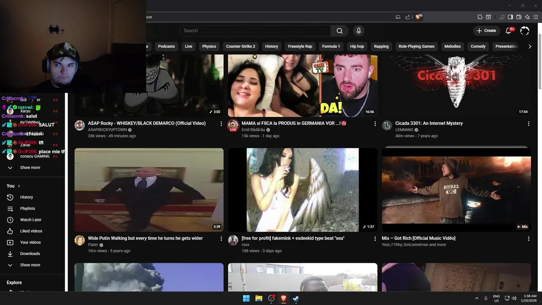Open options menu for A$AP Rocky video

point(221,124)
